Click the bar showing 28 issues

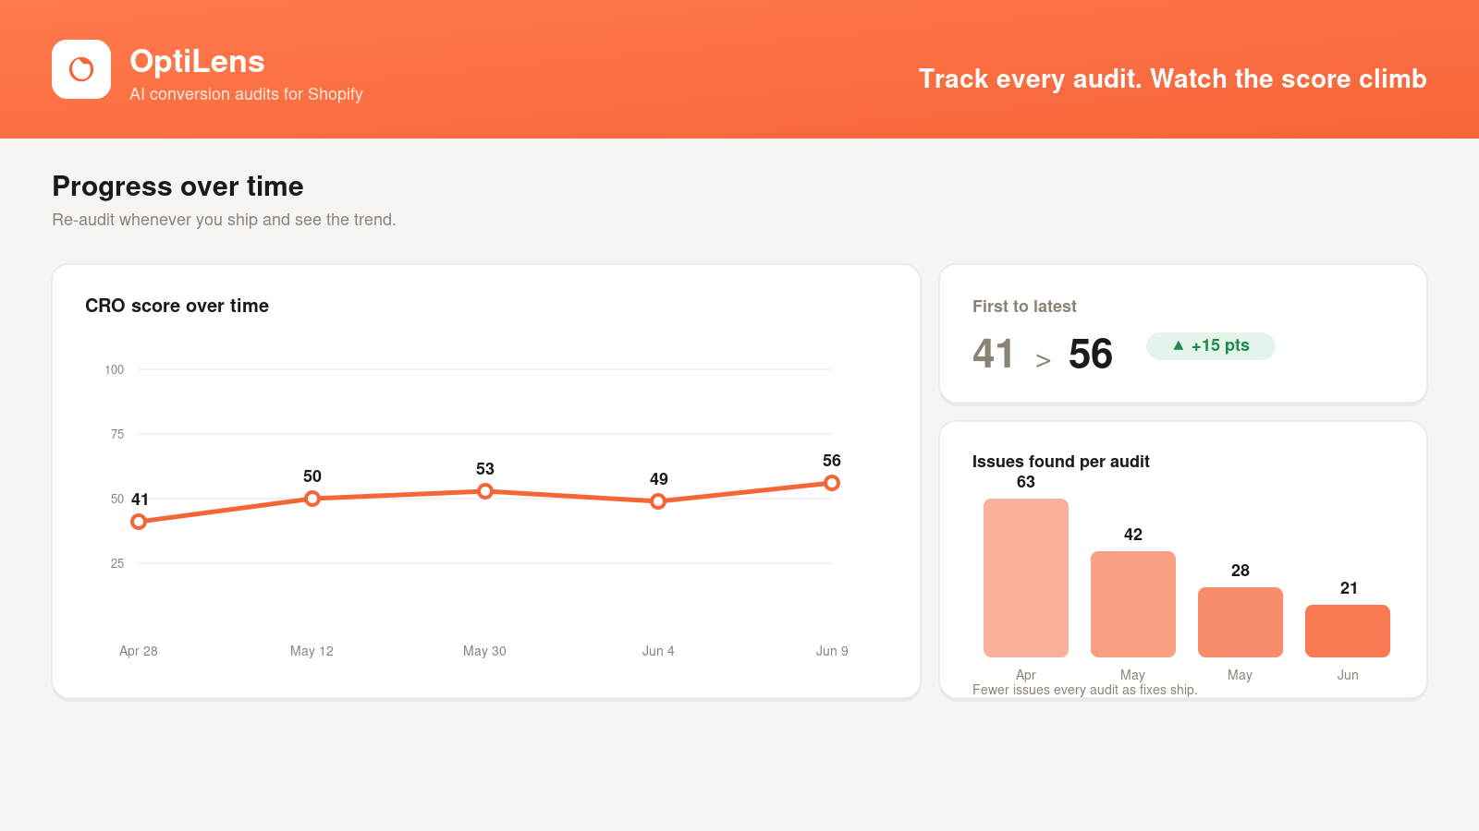point(1241,622)
